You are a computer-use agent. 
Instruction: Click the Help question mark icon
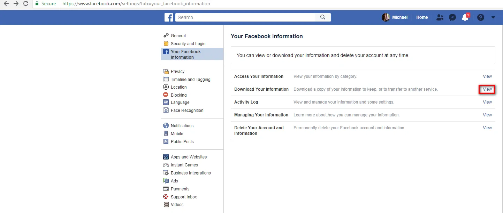[480, 17]
